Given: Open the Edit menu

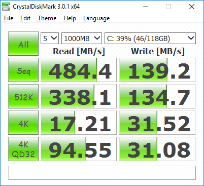Looking at the screenshot, I should [25, 18].
